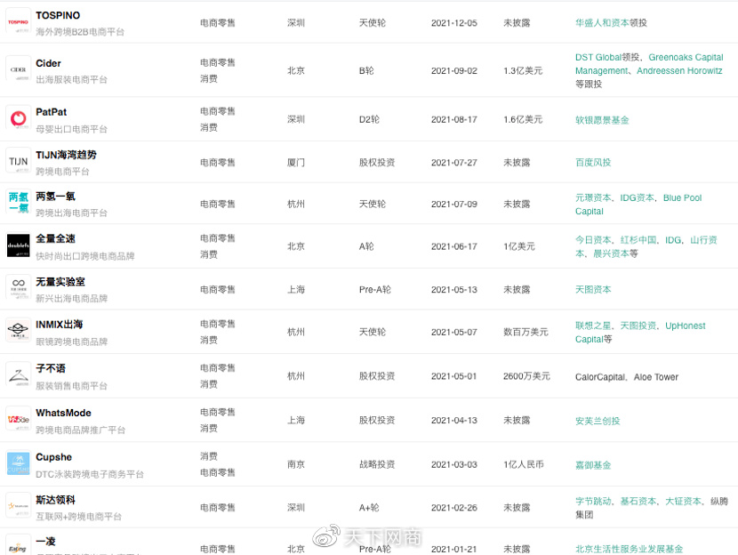Click the 安芙兰创投 investor link
The height and width of the screenshot is (555, 738).
pyautogui.click(x=598, y=421)
